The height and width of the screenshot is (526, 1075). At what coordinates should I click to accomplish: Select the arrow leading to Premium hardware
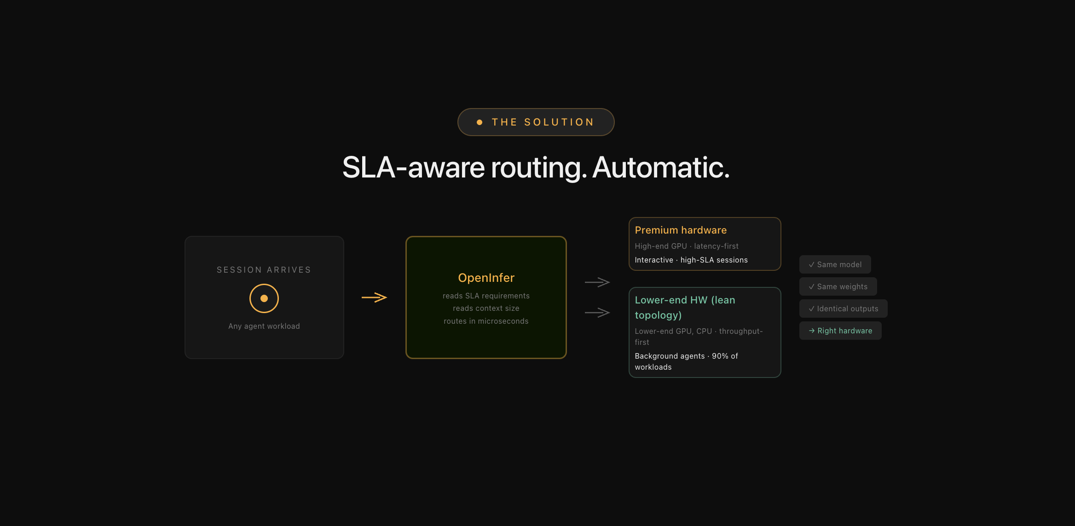[x=597, y=281]
